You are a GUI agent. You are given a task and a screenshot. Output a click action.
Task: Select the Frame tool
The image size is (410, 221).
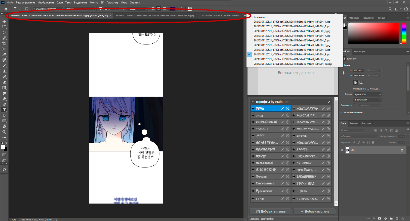coord(4,49)
